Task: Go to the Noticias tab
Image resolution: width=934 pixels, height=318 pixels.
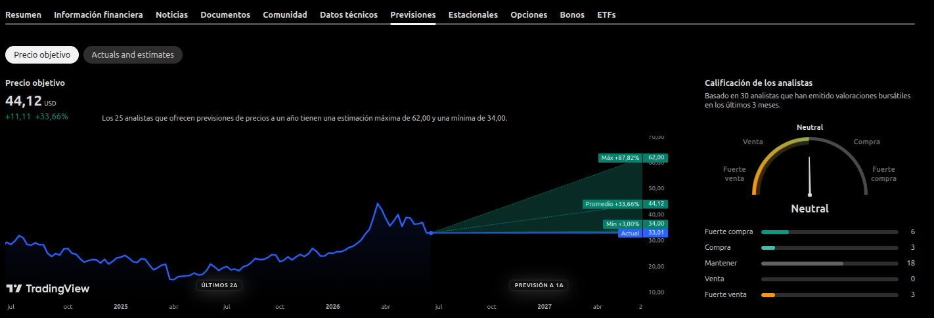Action: (x=171, y=14)
